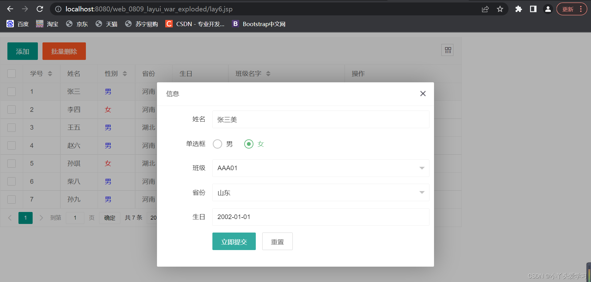Bookmark this page via the star icon
Viewport: 591px width, 282px height.
click(500, 9)
